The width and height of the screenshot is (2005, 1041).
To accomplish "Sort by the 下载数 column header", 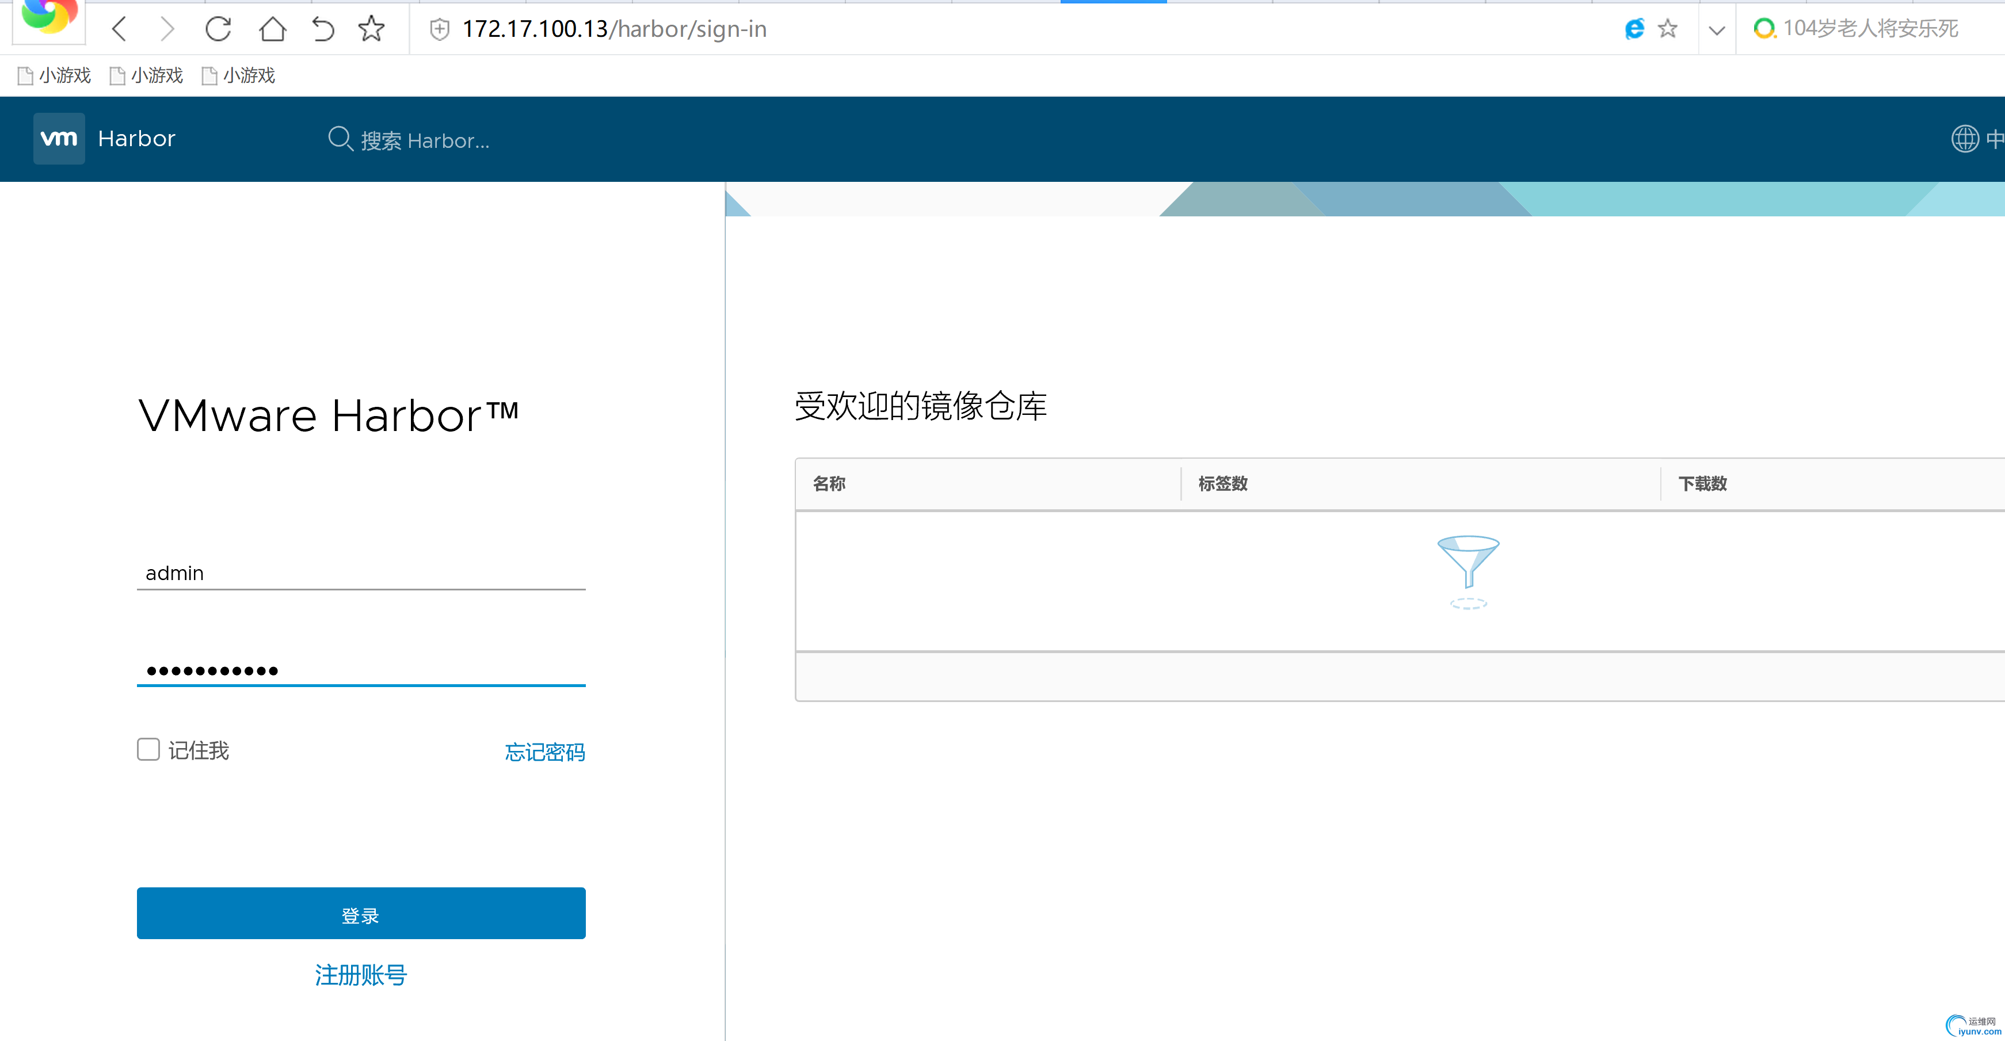I will 1702,484.
